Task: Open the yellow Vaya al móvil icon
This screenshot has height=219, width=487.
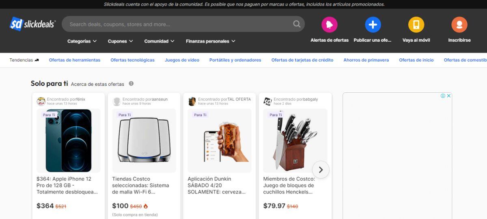Action: tap(416, 25)
